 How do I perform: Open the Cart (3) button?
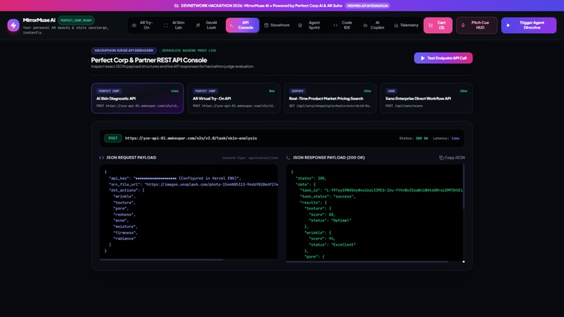pos(438,25)
